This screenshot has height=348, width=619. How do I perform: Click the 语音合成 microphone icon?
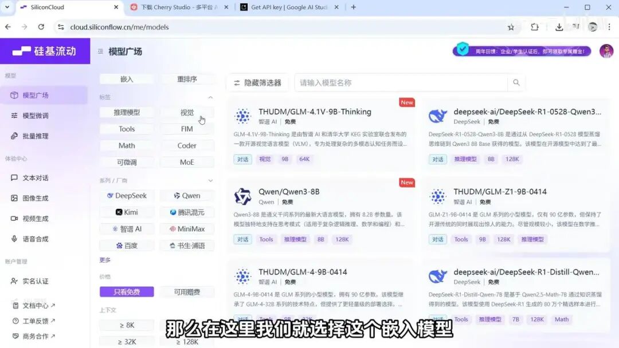pos(14,239)
